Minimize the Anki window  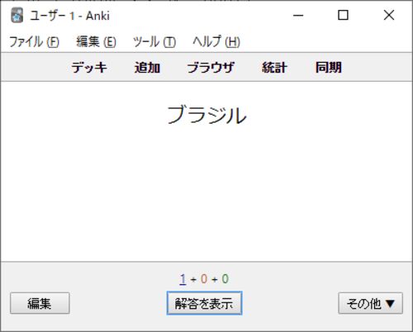[298, 15]
